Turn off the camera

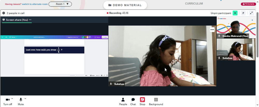(8, 101)
